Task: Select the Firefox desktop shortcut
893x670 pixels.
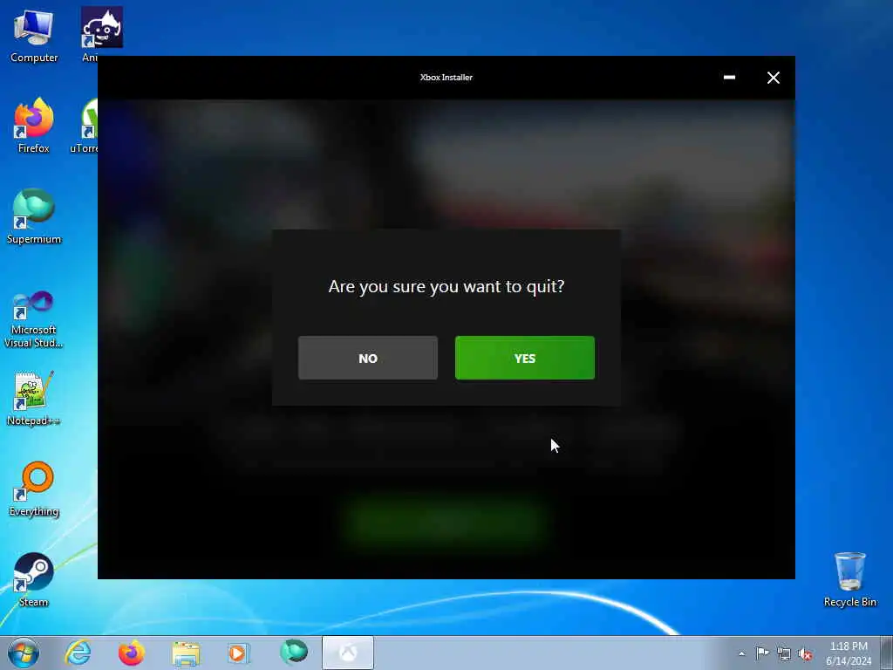Action: [34, 126]
